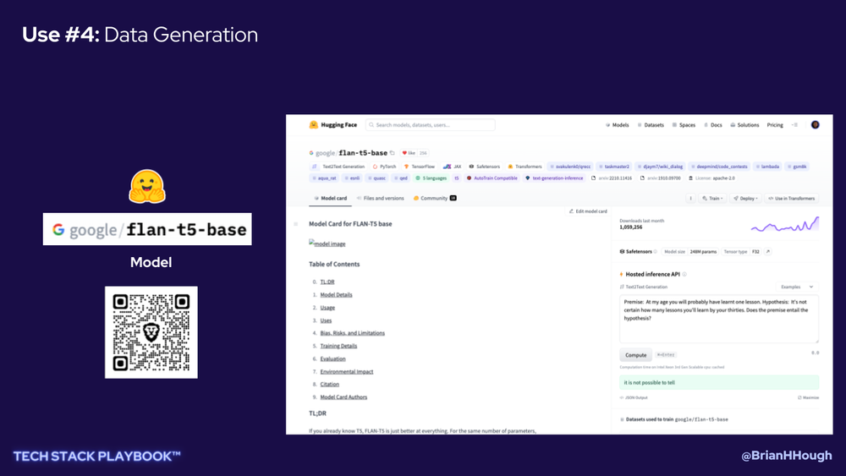The width and height of the screenshot is (846, 476).
Task: Open the arxiv 2210.11416 paper tag
Action: (612, 178)
